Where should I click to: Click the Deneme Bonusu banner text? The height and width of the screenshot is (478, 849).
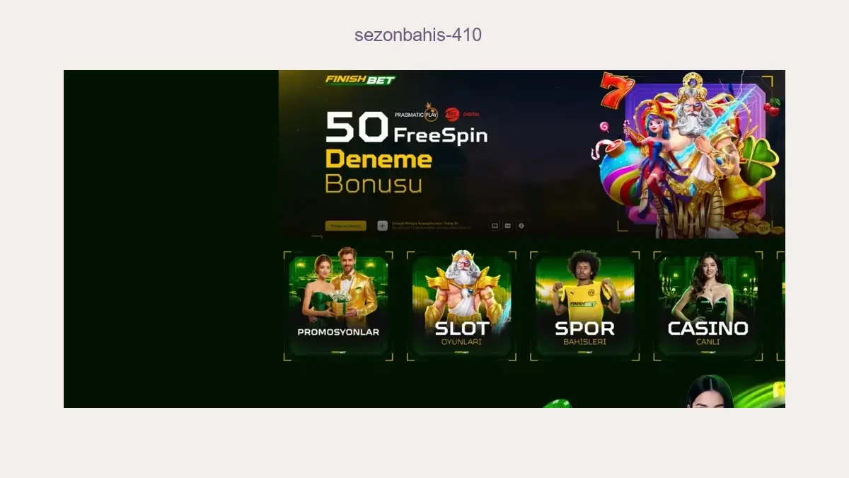click(x=378, y=171)
